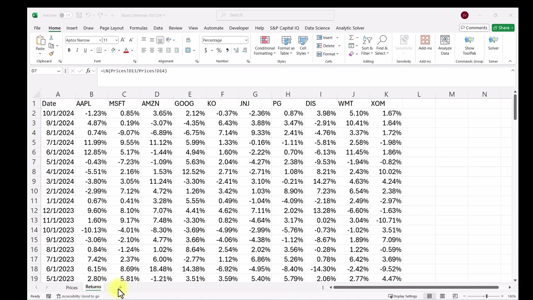Open the Comments pane button
533x300 pixels.
coord(474,28)
